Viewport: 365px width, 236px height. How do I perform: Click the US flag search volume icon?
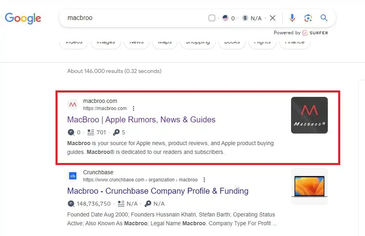(225, 18)
